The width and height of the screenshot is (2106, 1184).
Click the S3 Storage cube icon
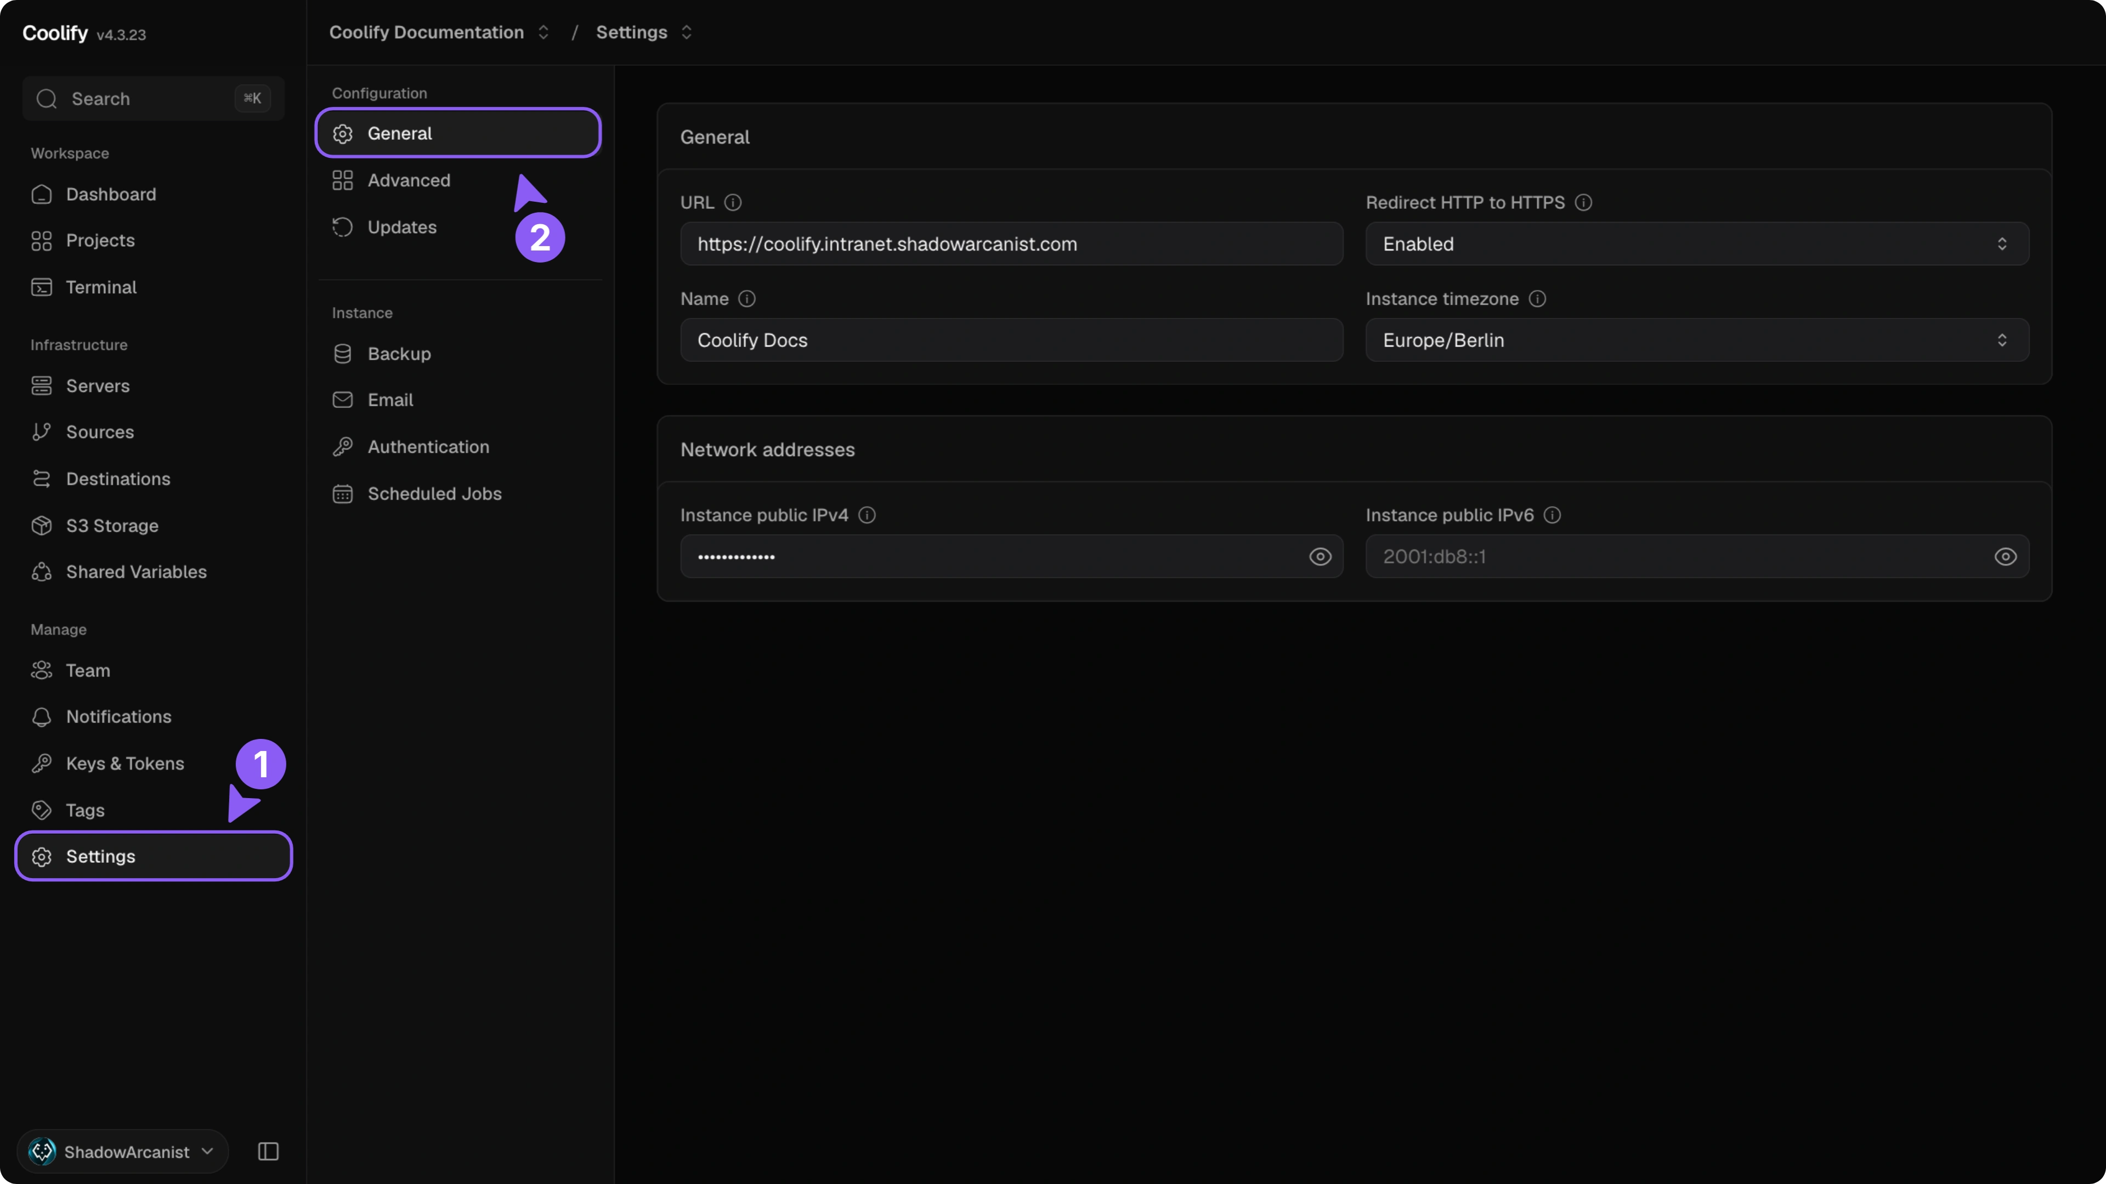click(42, 526)
